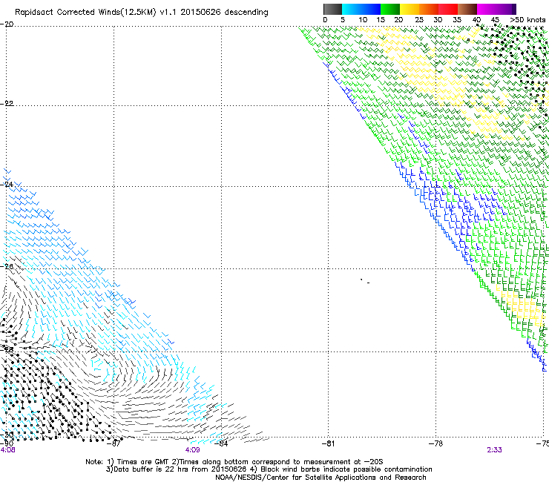Click the 'Times are GMT' note line
Screen dimensions: 549x482
[x=234, y=462]
